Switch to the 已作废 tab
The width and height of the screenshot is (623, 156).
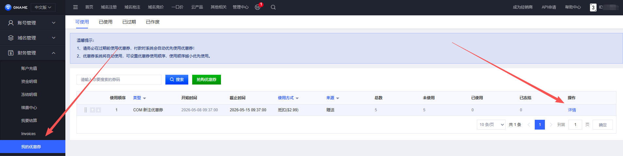tap(153, 22)
